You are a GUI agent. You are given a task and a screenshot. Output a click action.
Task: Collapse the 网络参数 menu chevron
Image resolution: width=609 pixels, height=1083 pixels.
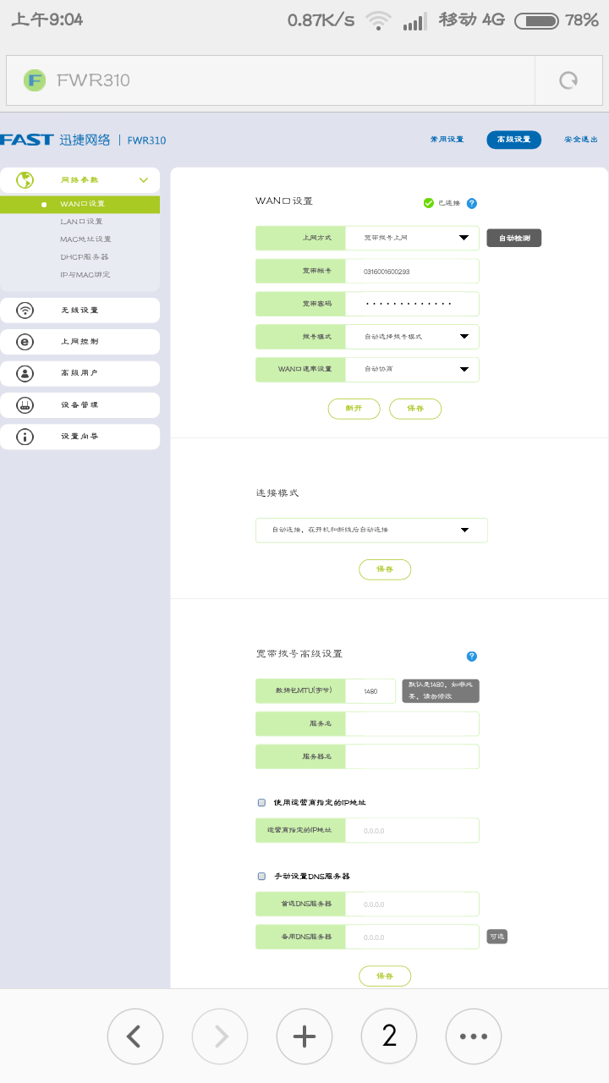tap(144, 180)
